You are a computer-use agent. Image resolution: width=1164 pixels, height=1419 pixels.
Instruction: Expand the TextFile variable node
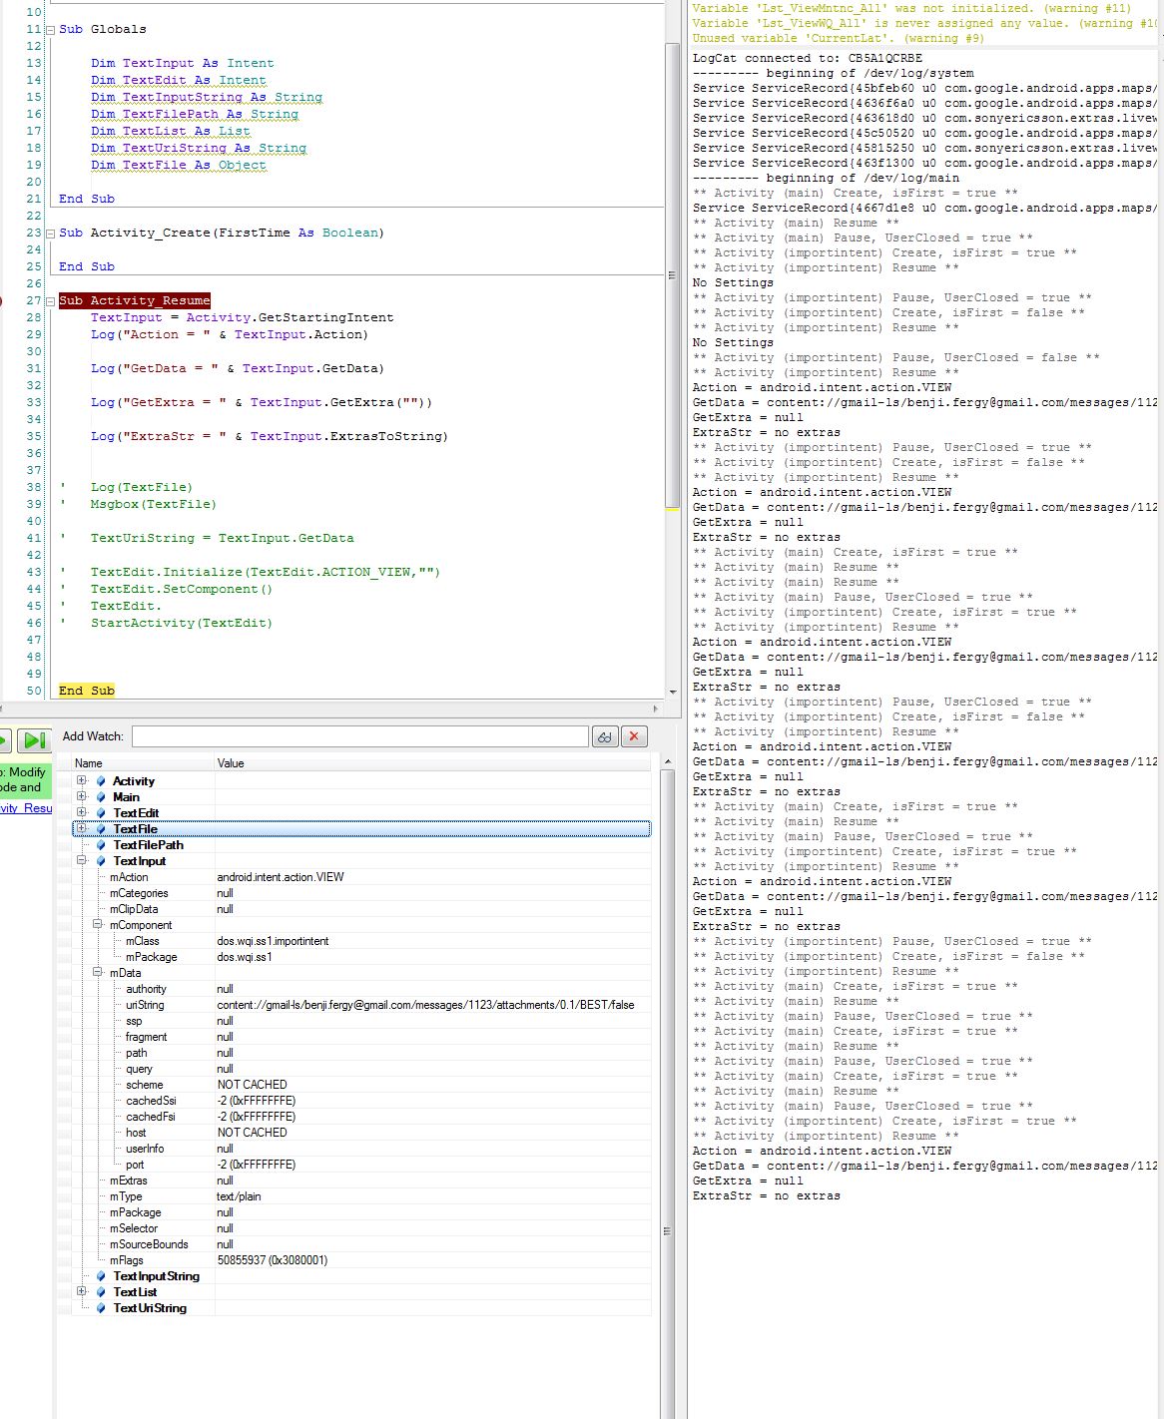point(82,828)
